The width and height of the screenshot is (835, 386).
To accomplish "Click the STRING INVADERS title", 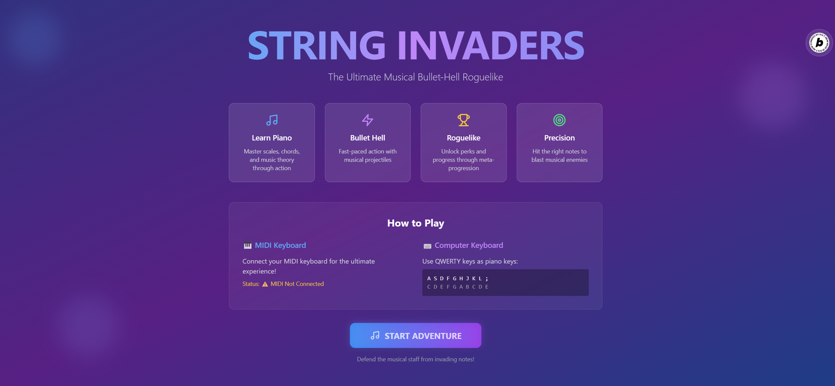I will pyautogui.click(x=416, y=46).
